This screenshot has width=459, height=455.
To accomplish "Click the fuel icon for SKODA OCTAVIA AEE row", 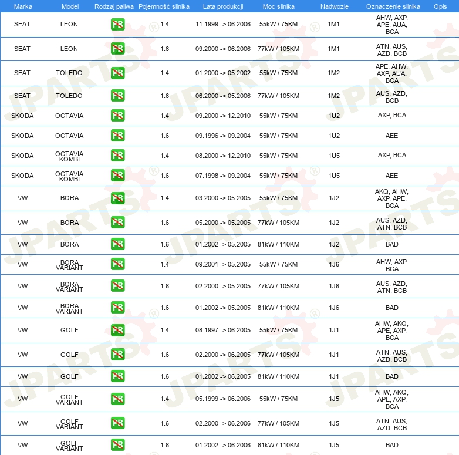I will coord(117,135).
